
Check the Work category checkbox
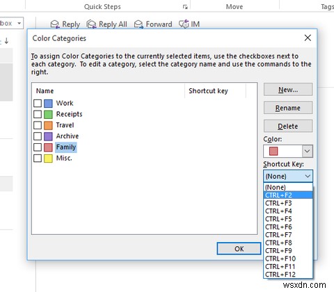point(38,103)
